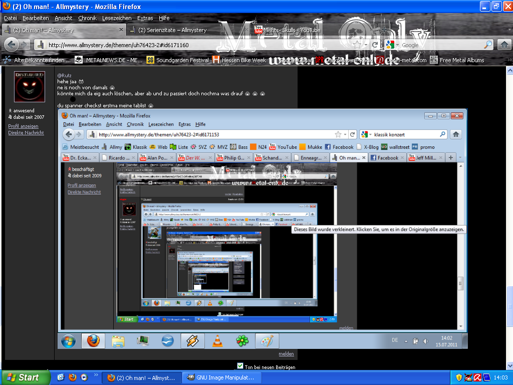Viewport: 513px width, 385px height.
Task: Open the Hessen Bike Week bookmark
Action: tap(239, 60)
